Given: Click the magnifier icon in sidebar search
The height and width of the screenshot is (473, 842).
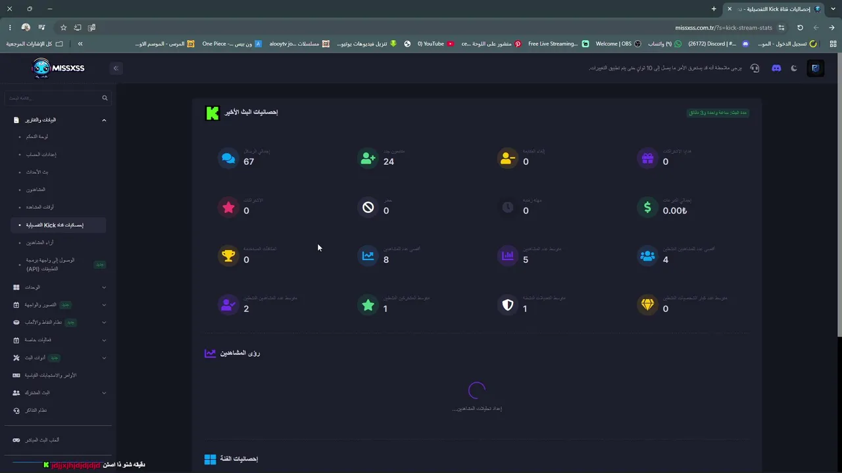Looking at the screenshot, I should click(105, 98).
